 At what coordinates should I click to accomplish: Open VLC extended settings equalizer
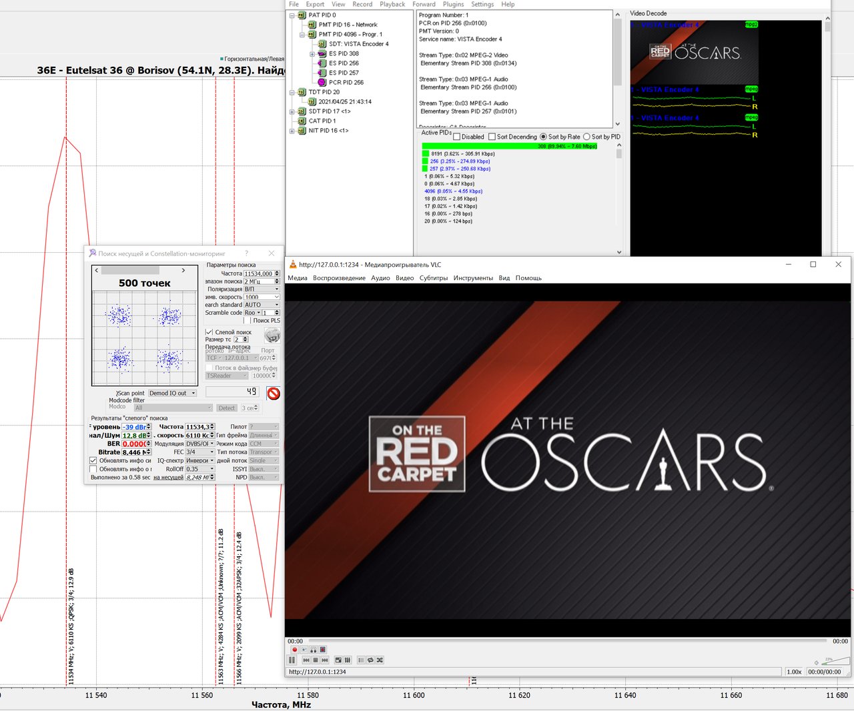(348, 660)
